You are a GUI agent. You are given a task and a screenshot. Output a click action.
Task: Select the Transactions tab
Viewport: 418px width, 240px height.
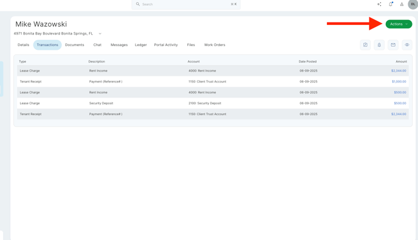click(47, 45)
